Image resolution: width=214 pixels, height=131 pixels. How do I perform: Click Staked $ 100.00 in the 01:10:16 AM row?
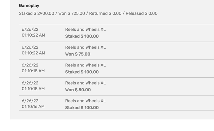pos(82,107)
